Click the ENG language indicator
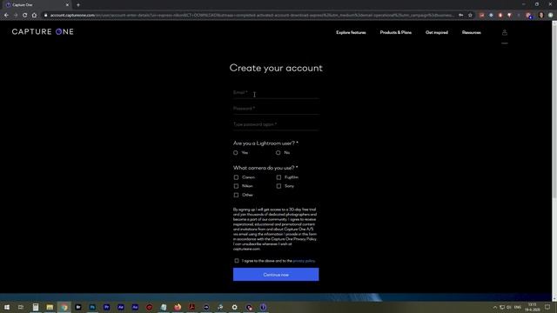 [x=518, y=307]
